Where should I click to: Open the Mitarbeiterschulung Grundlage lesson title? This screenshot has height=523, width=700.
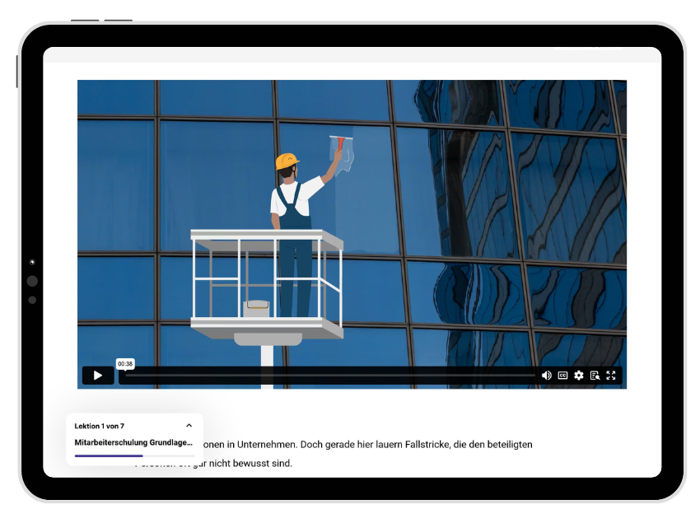[x=133, y=442]
